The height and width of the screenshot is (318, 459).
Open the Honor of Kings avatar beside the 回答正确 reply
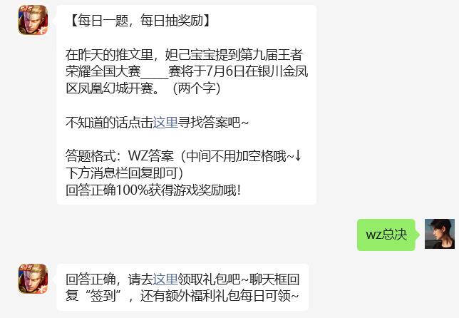[x=33, y=279]
